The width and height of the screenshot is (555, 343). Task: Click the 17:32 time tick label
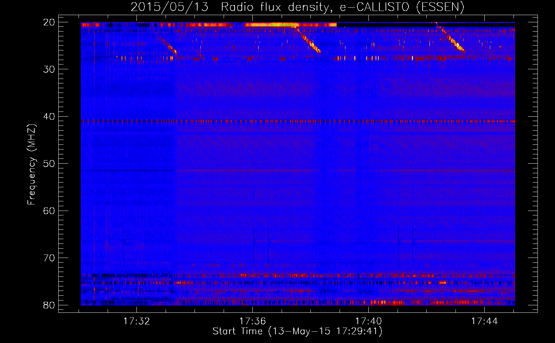(137, 321)
